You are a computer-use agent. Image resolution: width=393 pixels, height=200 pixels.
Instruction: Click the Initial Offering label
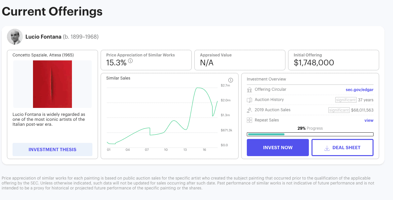click(308, 55)
